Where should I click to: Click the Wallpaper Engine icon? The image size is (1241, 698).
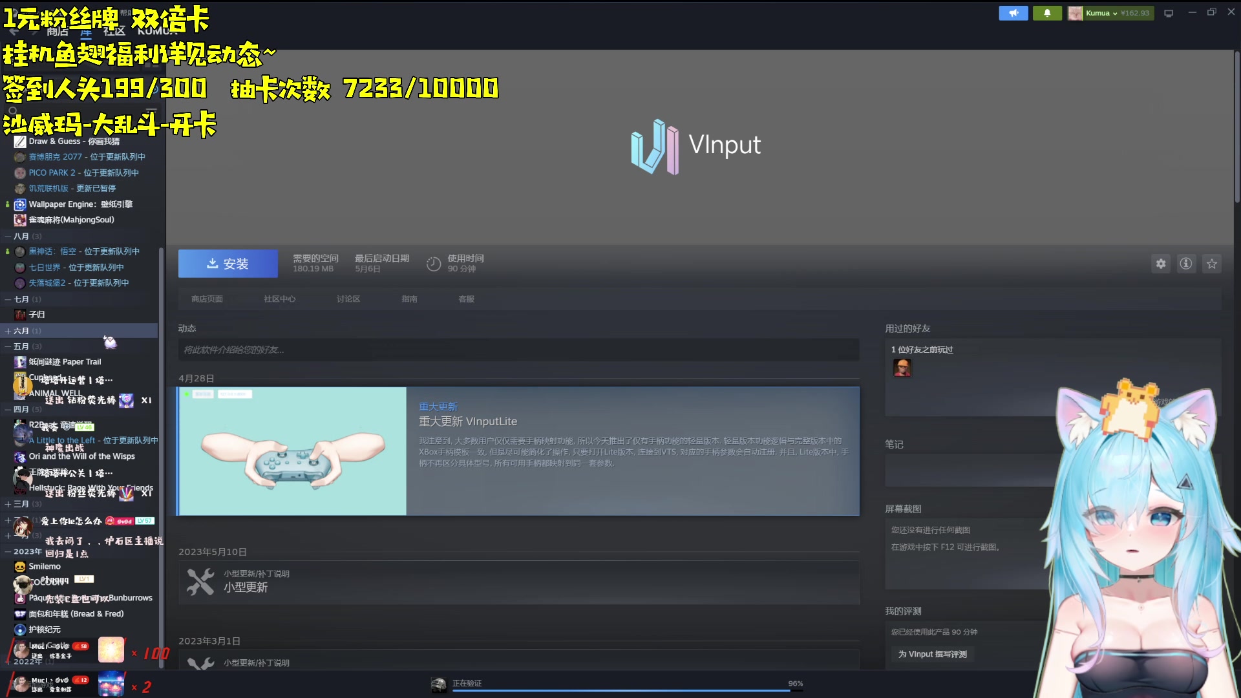pos(20,204)
